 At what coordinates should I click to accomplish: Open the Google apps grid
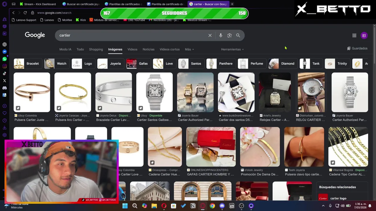click(x=354, y=35)
